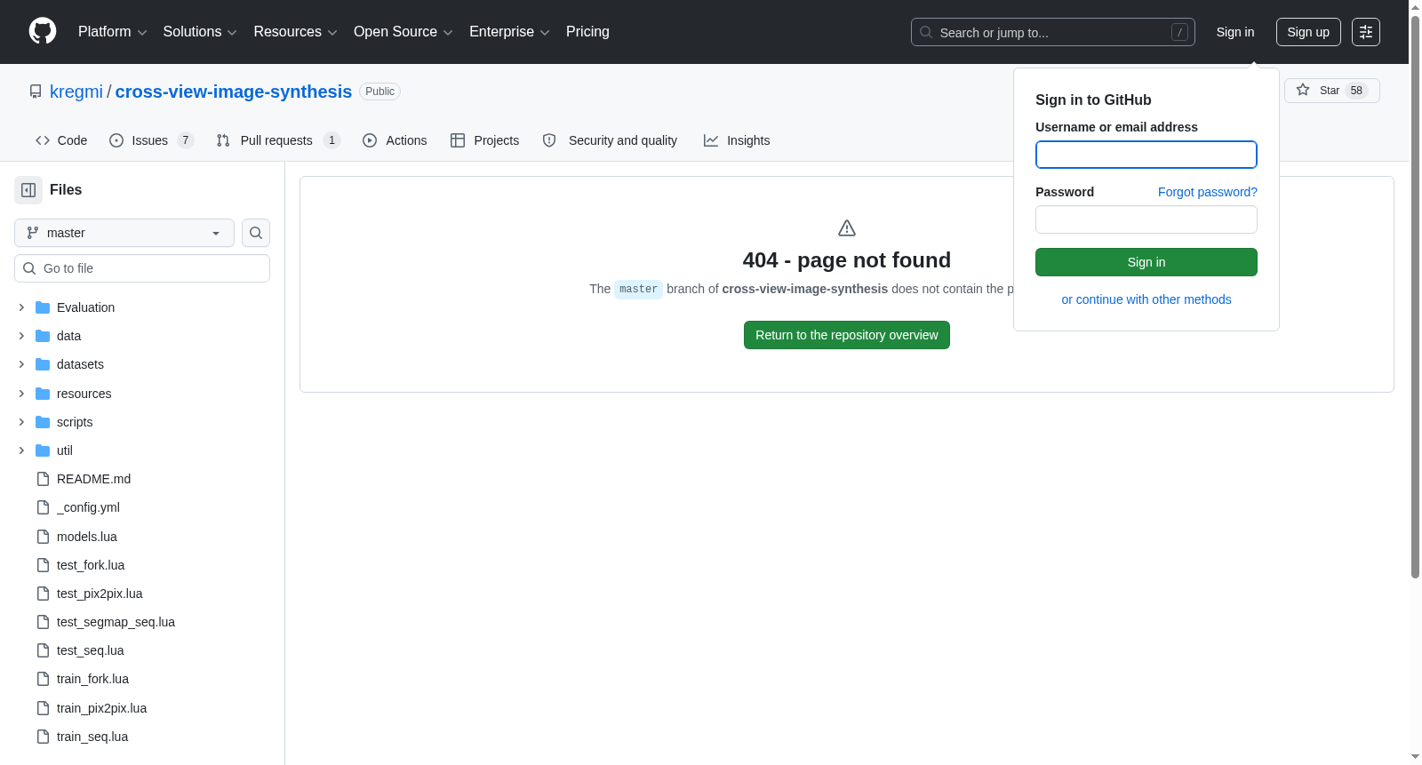Switch to the Actions tab
Viewport: 1422px width, 765px height.
[395, 140]
